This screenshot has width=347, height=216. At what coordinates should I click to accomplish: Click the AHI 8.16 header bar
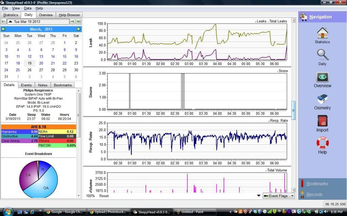(x=39, y=127)
